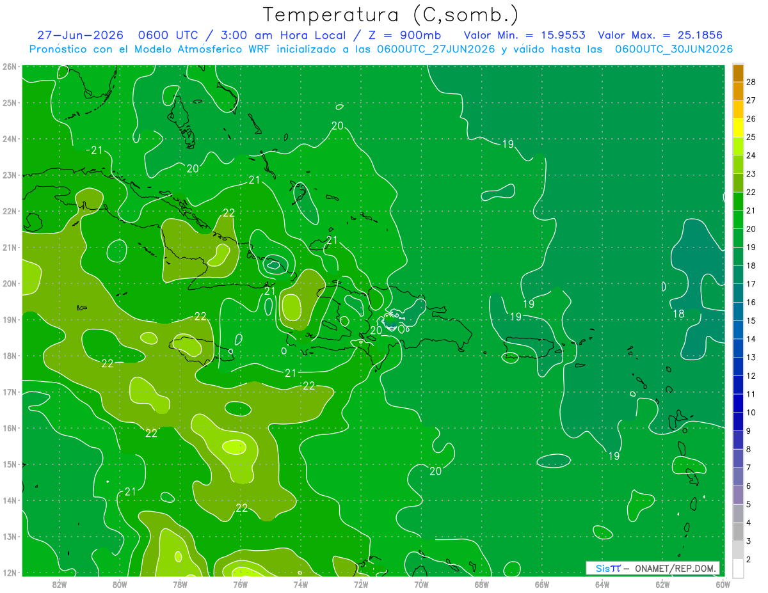The image size is (768, 593).
Task: Click the "64W" longitude axis label
Action: 602,583
